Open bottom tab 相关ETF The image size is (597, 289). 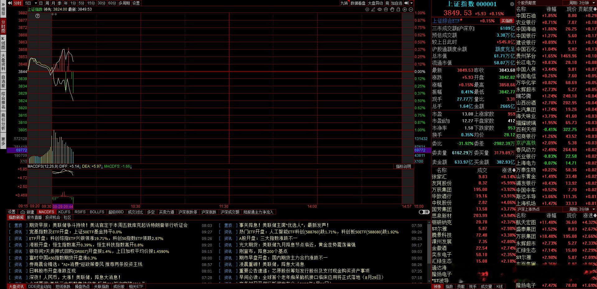pos(136,287)
